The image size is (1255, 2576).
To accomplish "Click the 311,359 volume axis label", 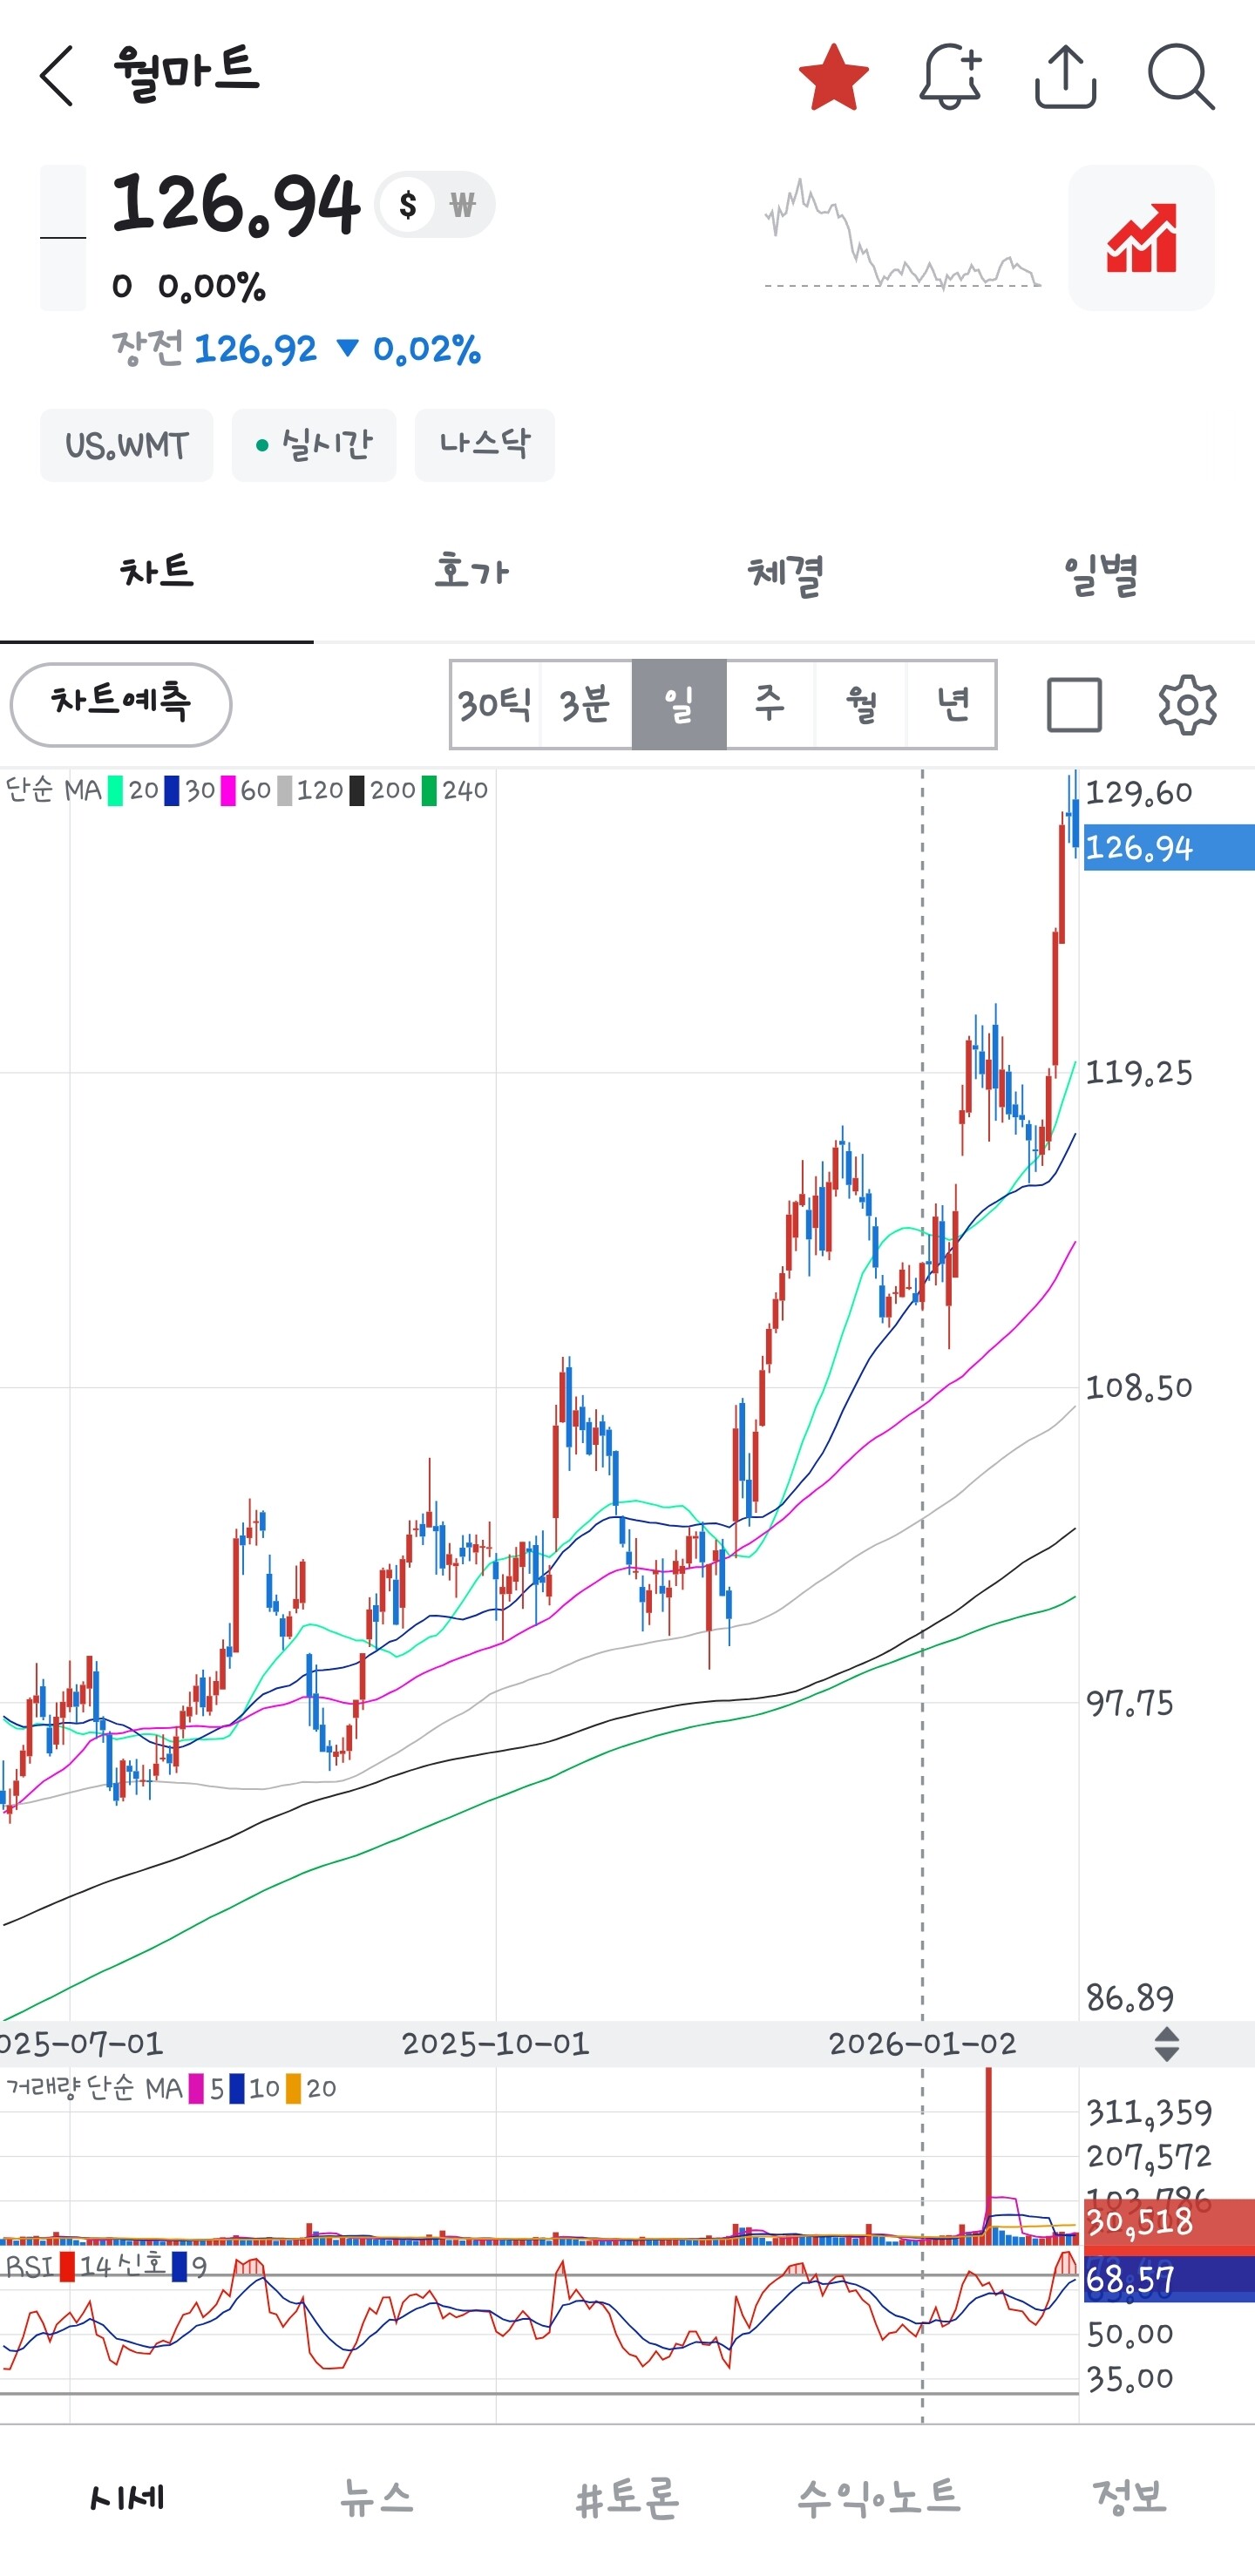I will [x=1149, y=2113].
